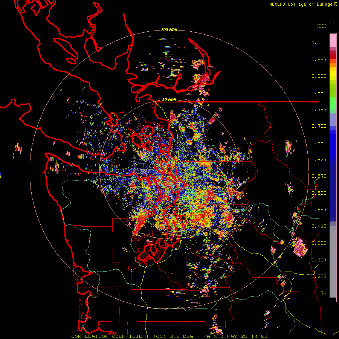Click the 0.413 scale value
This screenshot has width=339, height=339.
coord(319,226)
